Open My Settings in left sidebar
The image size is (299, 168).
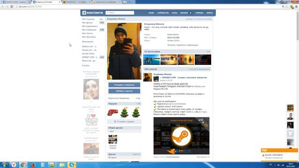tap(89, 37)
